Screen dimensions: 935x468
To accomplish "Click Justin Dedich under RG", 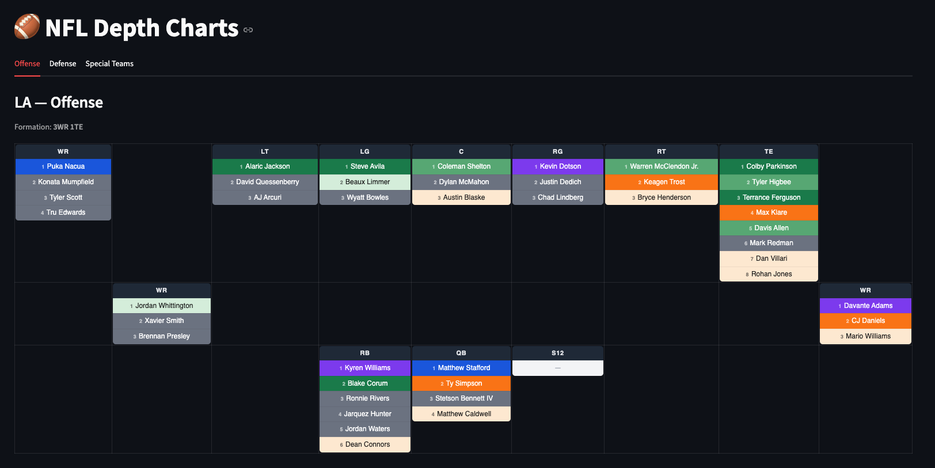I will 558,182.
